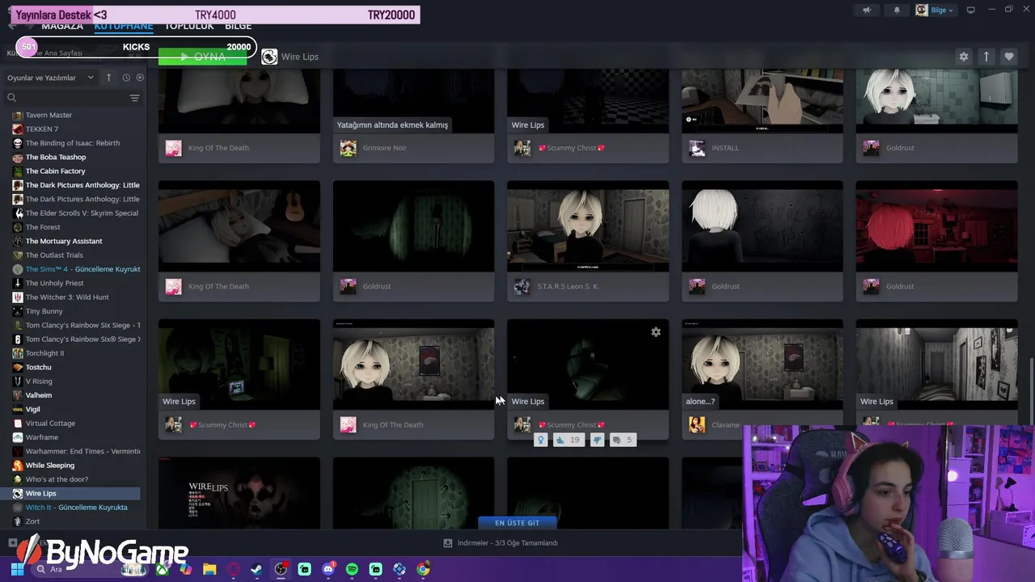
Task: Open S.T.A.R.S Leon S. K. profile
Action: [x=568, y=286]
